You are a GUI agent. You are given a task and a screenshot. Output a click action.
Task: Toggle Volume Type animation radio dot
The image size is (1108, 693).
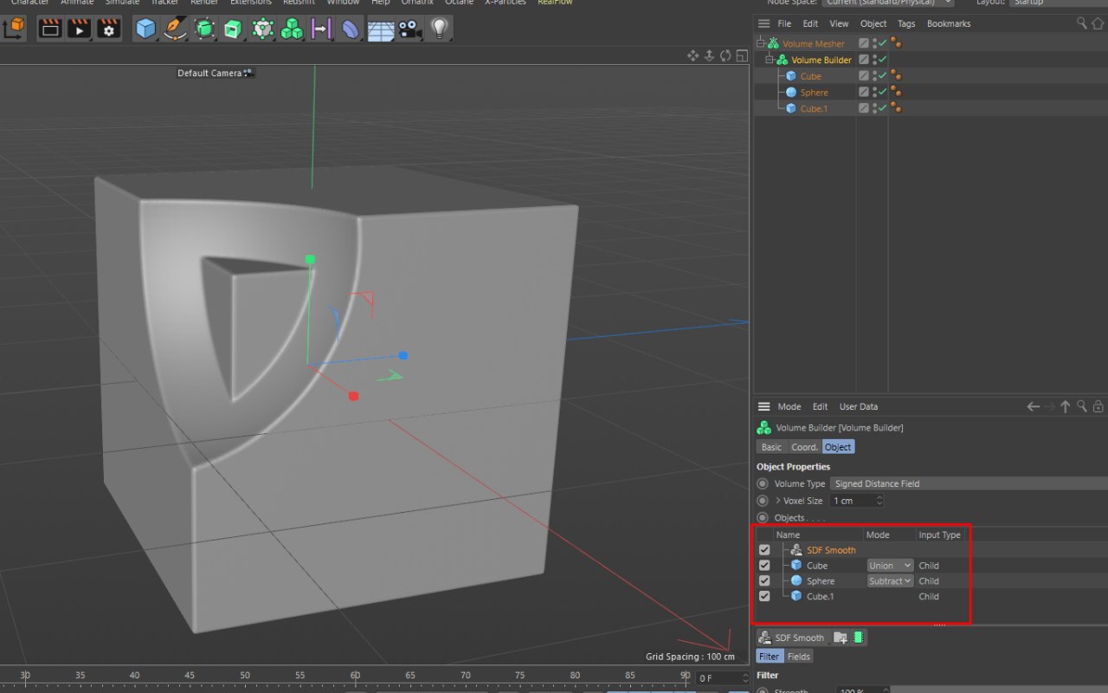(763, 484)
